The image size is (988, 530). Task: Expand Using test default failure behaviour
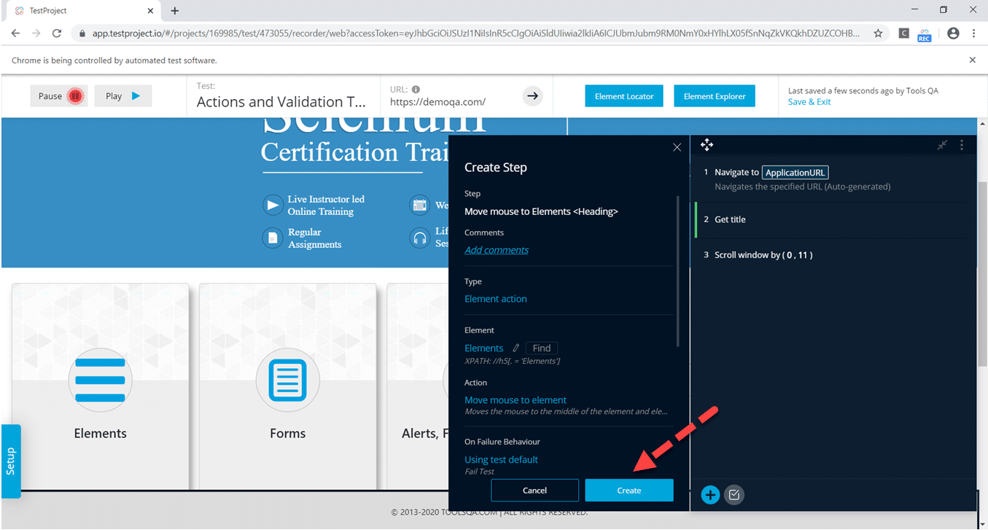click(x=501, y=460)
